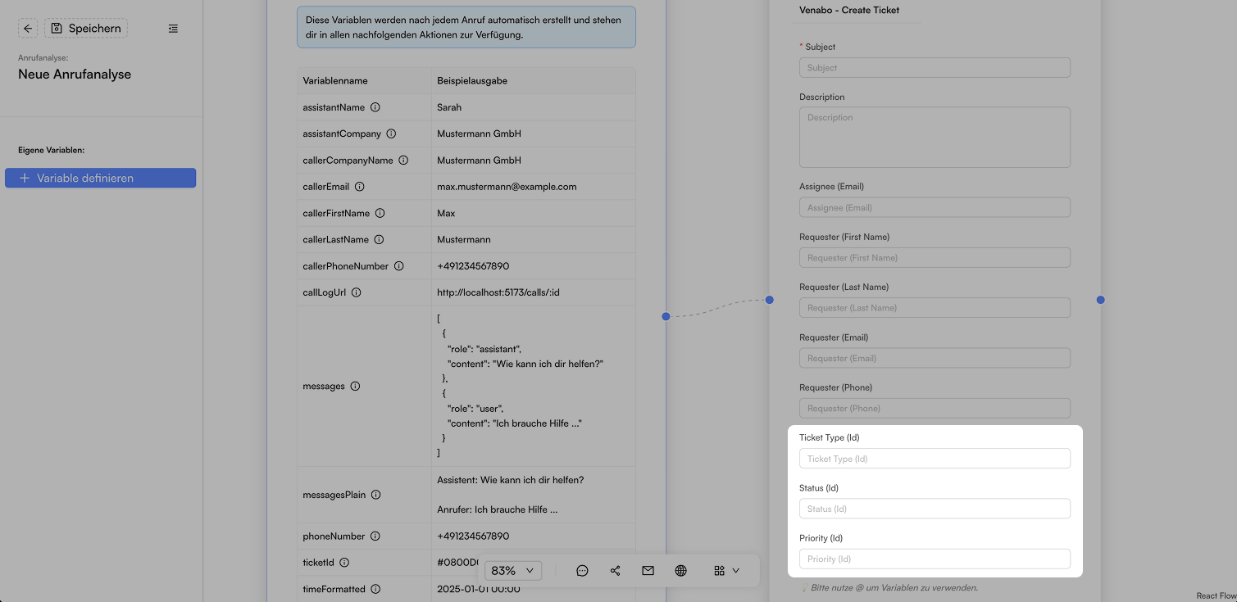Click the http://localhost:5173/calls/:id example value

498,292
